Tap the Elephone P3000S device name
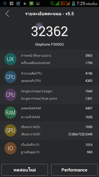 pos(50,44)
